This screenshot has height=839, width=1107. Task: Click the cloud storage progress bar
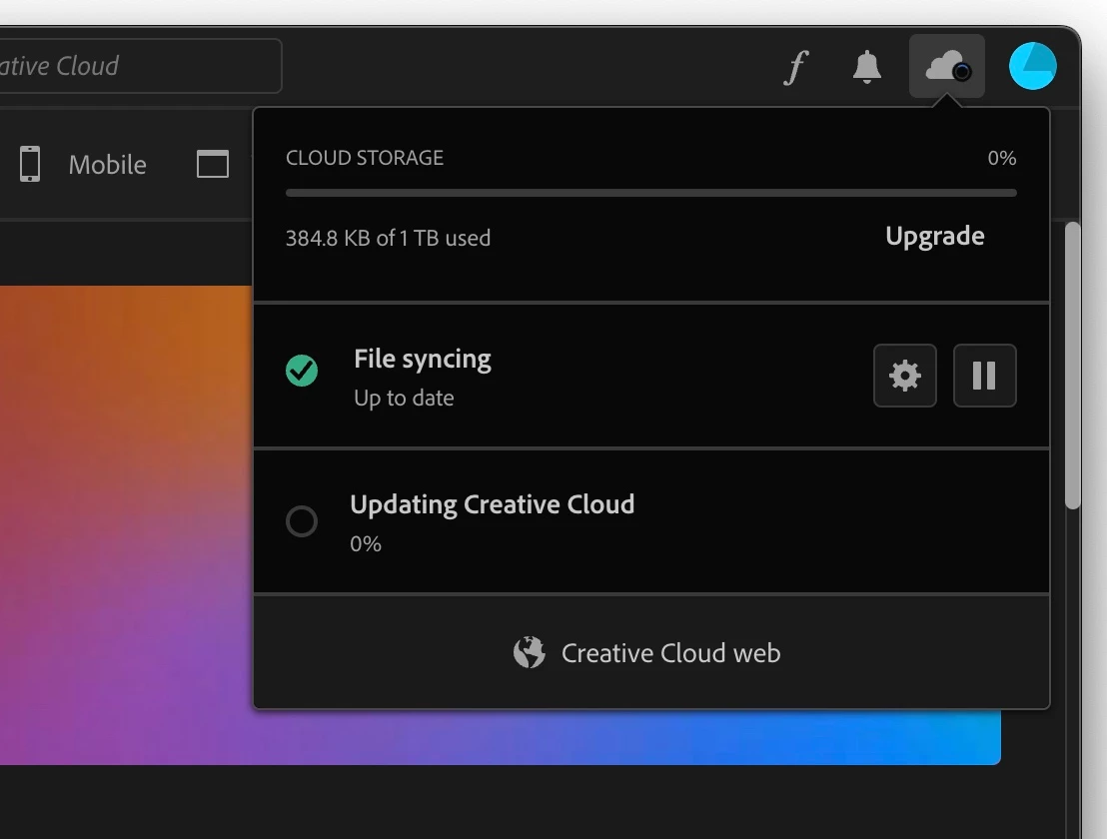click(651, 193)
